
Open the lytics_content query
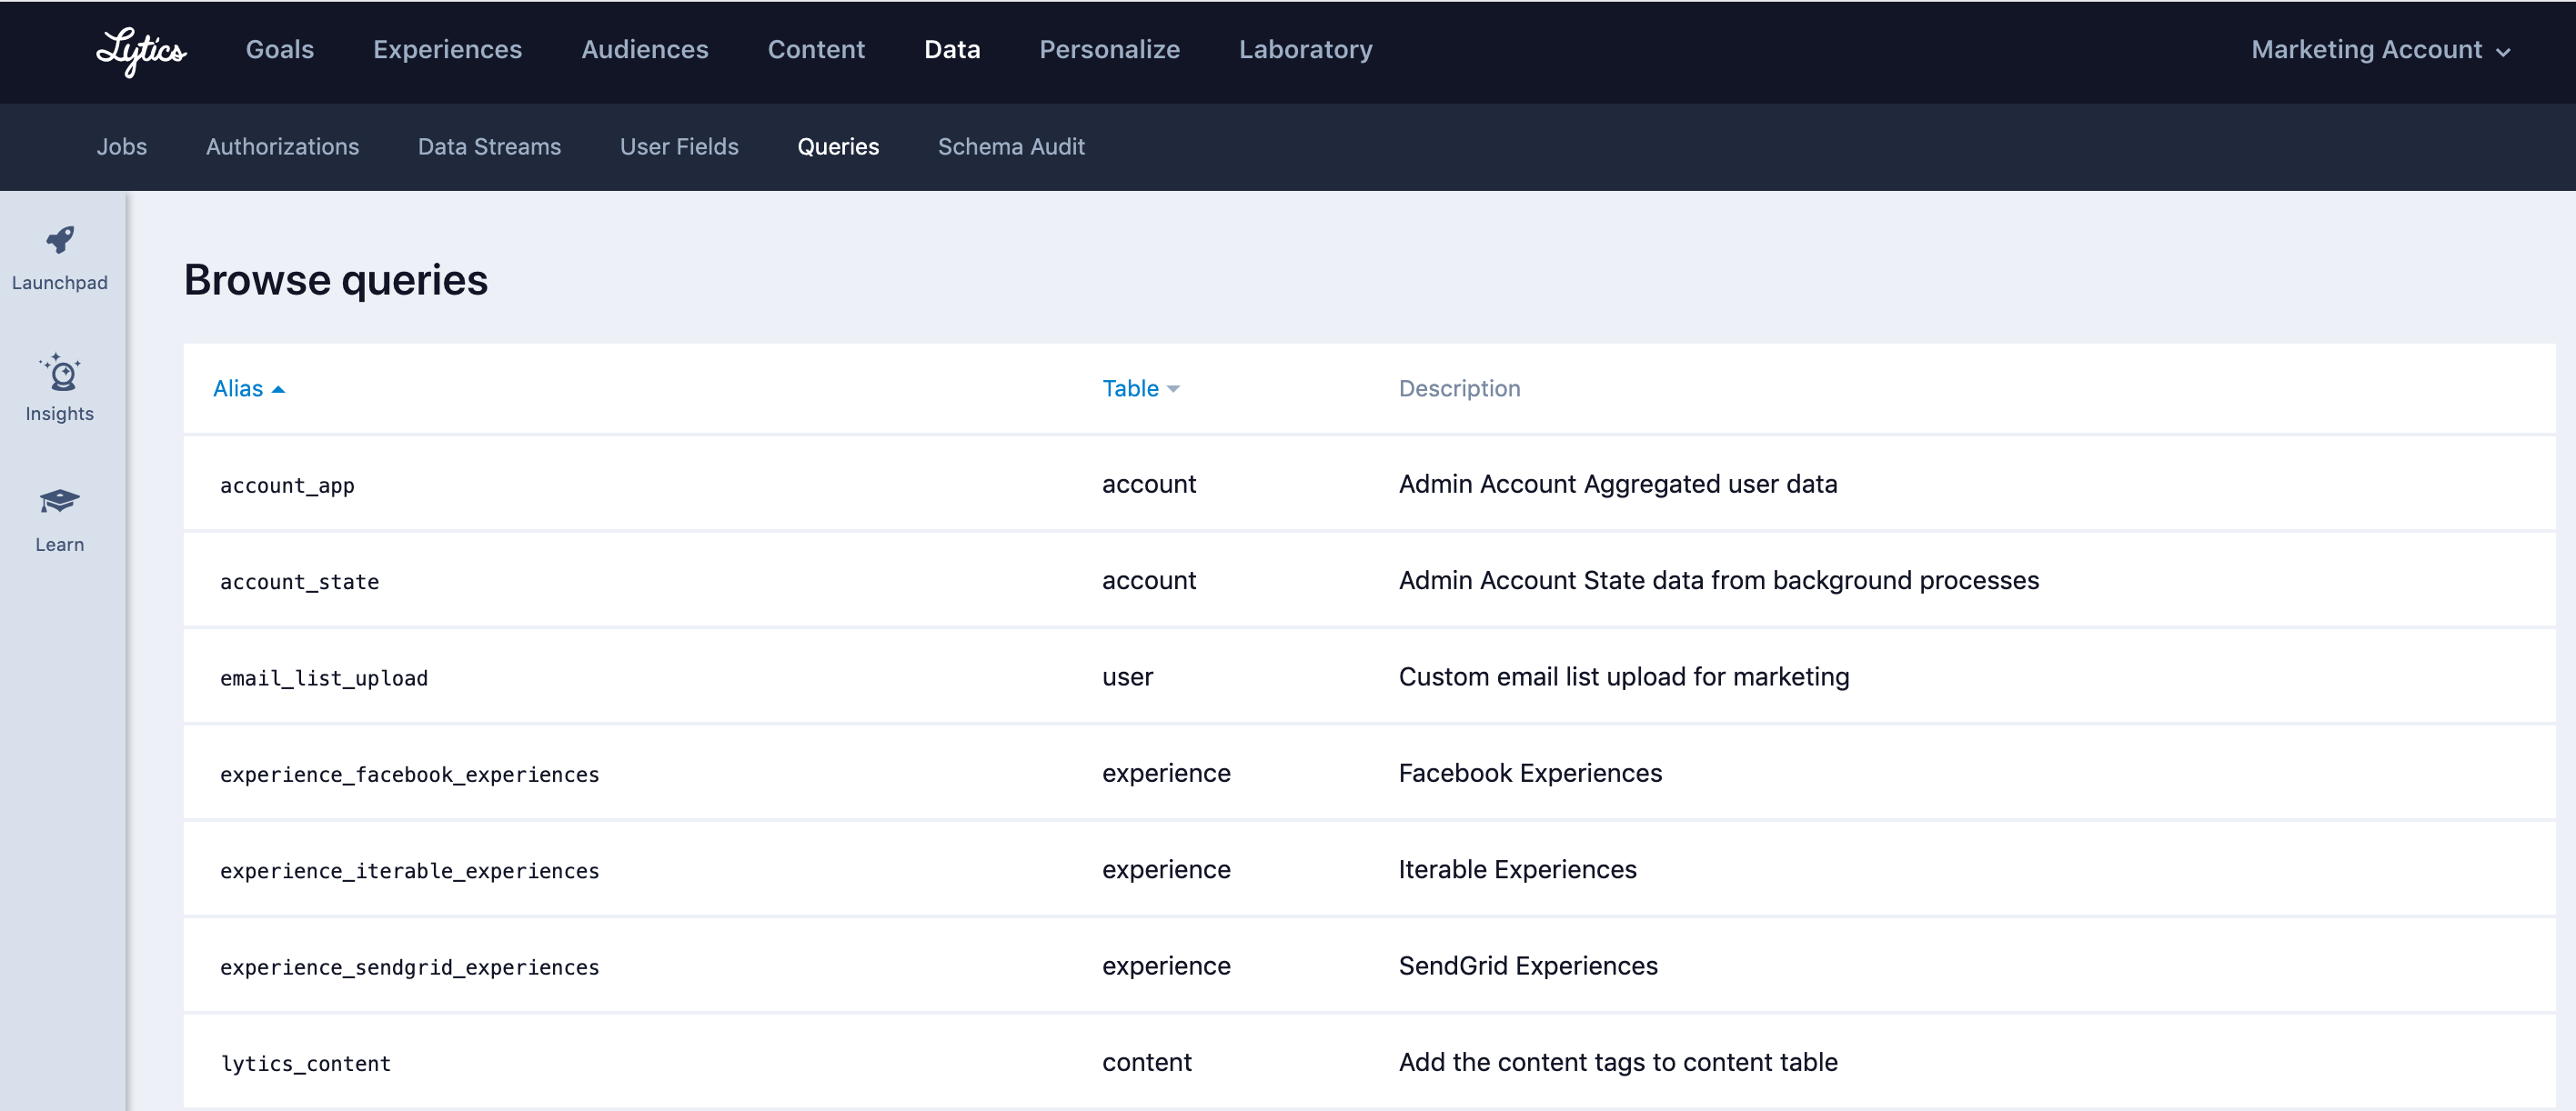305,1064
